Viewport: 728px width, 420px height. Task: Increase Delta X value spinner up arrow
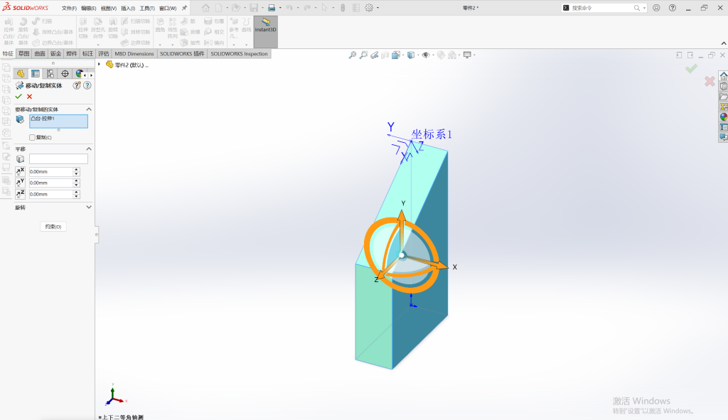pyautogui.click(x=76, y=169)
